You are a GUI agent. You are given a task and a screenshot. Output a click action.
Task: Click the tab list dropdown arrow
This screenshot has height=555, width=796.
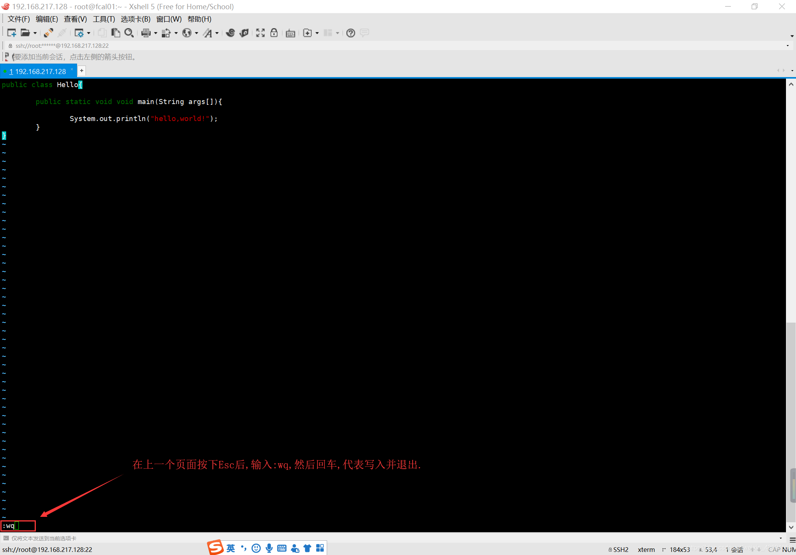point(792,71)
